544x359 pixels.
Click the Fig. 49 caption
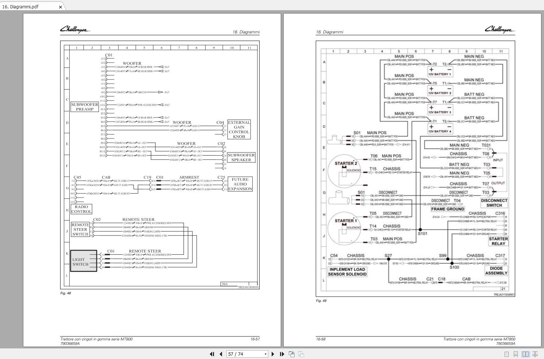point(321,301)
